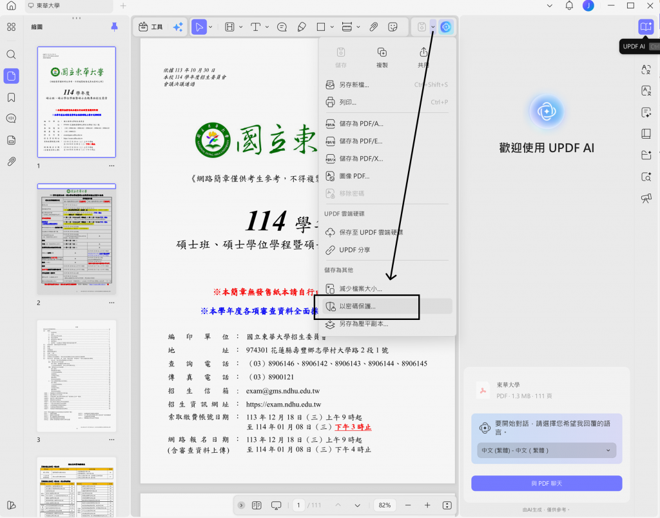Choose 儲存為 PDF/A menu item
660x518 pixels.
(387, 124)
